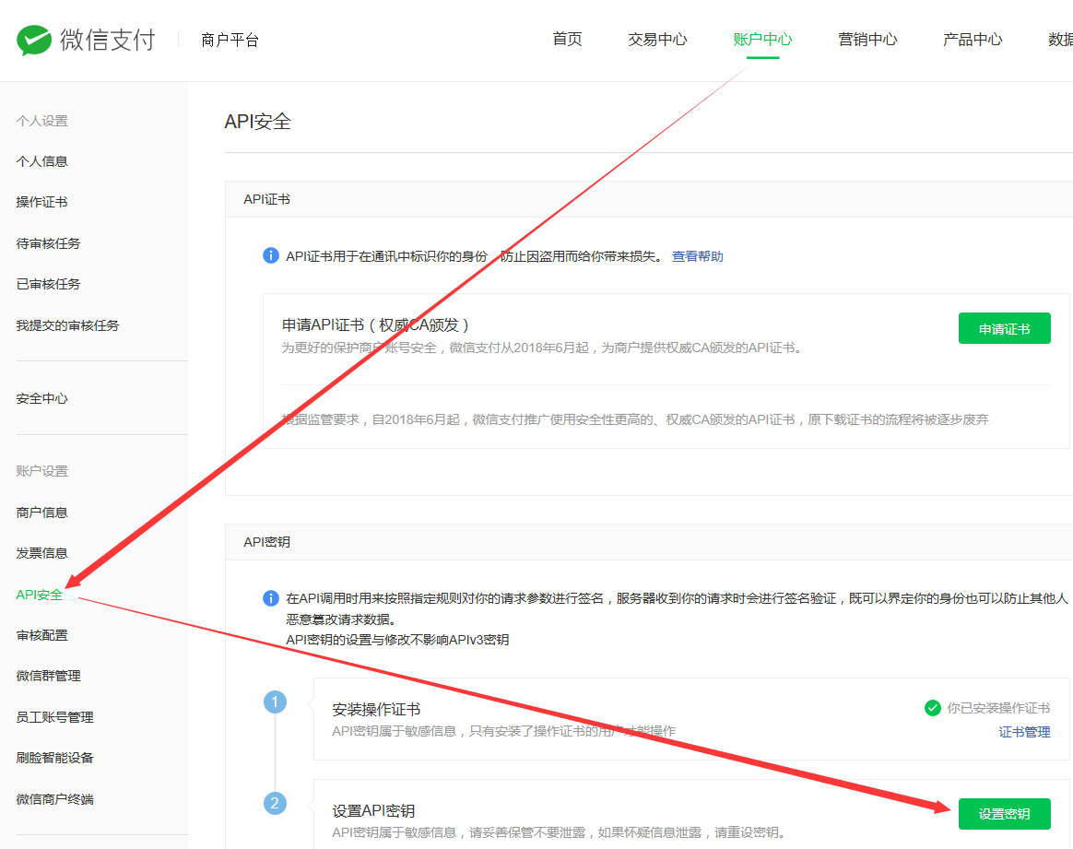Switch to 交易中心 in the top navigation

657,40
